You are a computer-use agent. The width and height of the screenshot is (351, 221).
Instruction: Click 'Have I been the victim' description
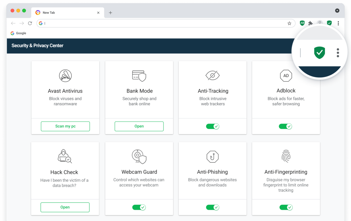pos(64,183)
